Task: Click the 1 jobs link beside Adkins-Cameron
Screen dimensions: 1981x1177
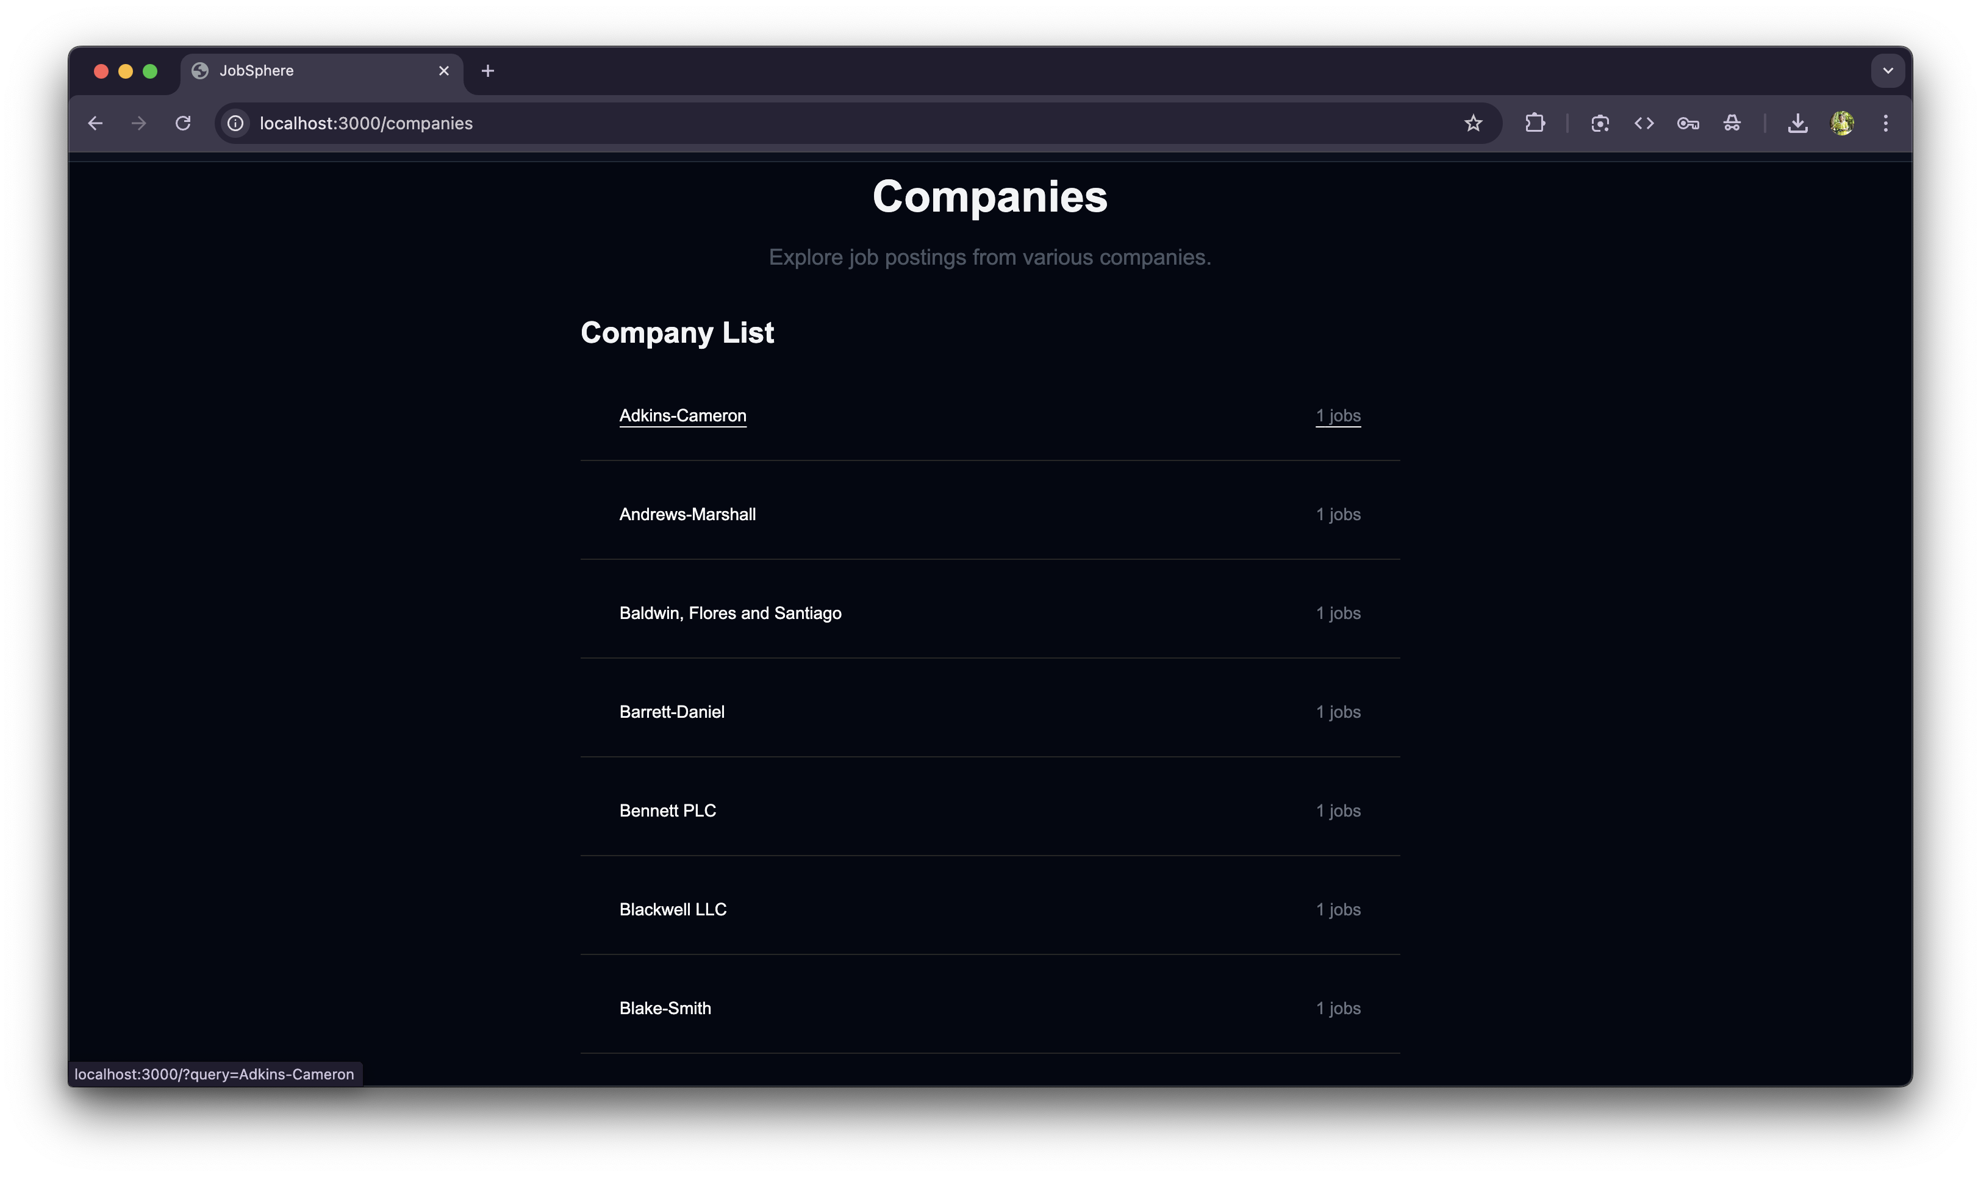Action: tap(1337, 415)
